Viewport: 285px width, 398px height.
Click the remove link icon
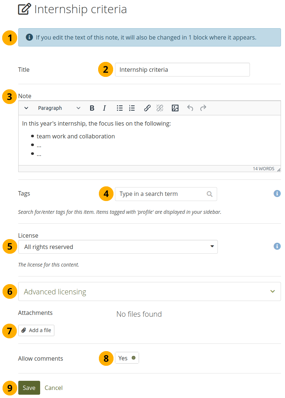160,108
